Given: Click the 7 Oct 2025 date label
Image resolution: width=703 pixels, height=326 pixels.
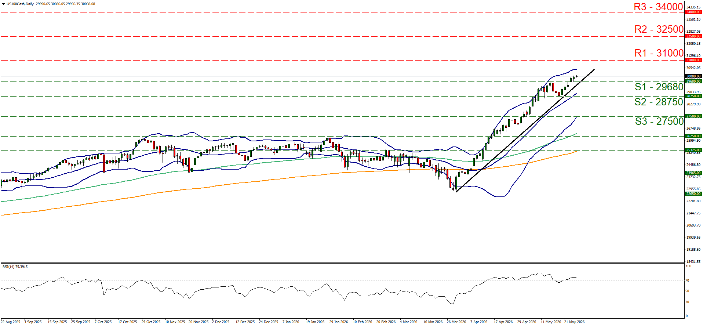Looking at the screenshot, I should [103, 322].
